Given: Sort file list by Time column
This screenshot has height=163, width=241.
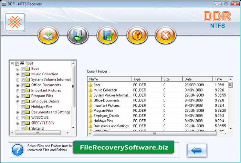Looking at the screenshot, I should [220, 79].
